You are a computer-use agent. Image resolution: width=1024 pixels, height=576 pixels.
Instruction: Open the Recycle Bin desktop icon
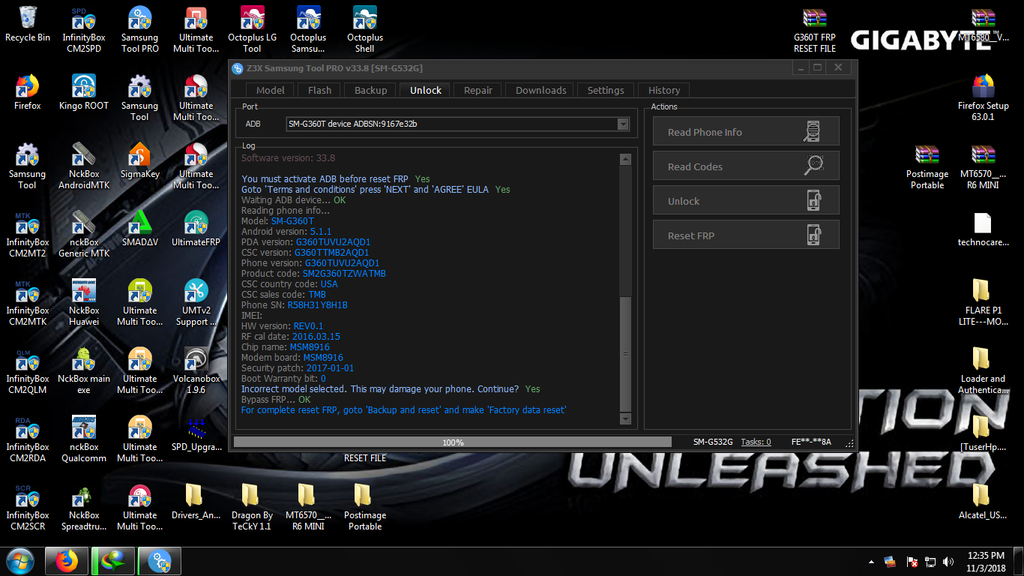(28, 25)
